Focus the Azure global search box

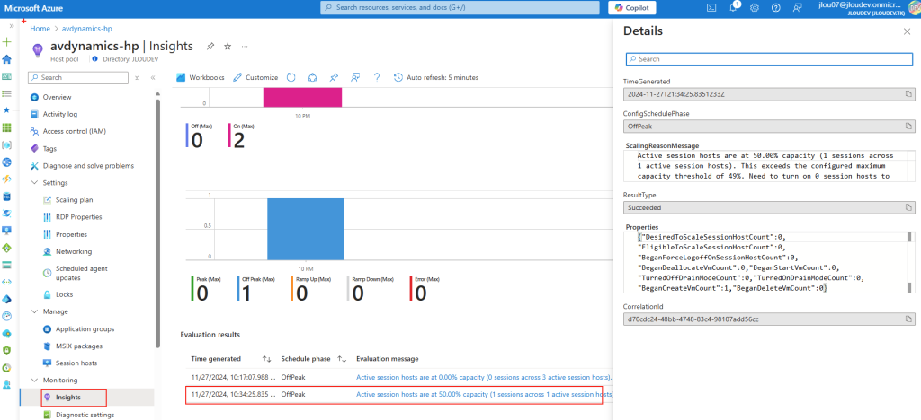(x=460, y=7)
